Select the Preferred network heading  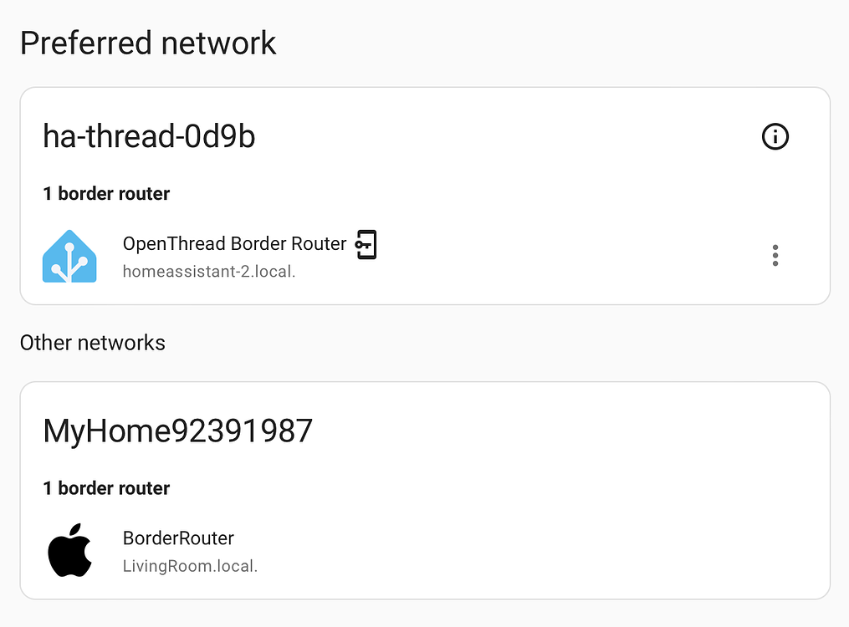point(148,43)
